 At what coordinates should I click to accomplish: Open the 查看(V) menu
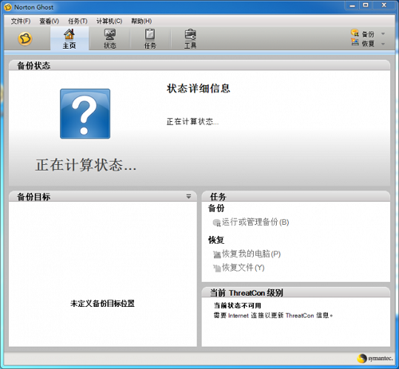click(x=49, y=21)
